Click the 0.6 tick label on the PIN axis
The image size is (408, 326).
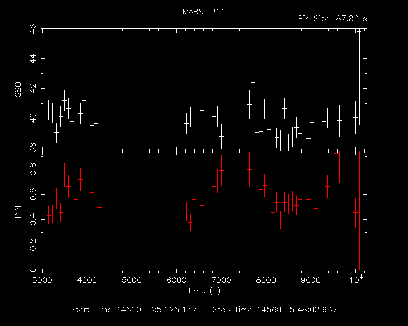(33, 194)
